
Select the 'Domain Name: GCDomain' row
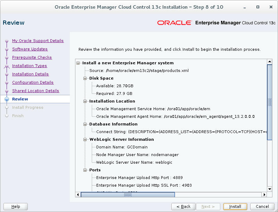coord(122,147)
